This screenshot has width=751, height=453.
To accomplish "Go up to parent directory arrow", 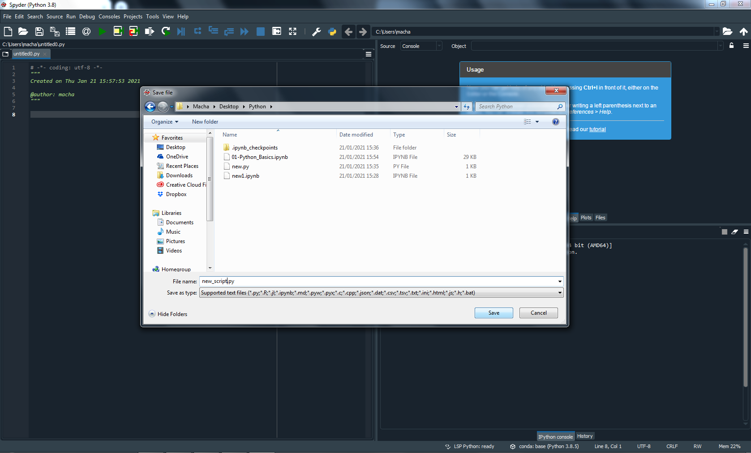I will tap(743, 31).
